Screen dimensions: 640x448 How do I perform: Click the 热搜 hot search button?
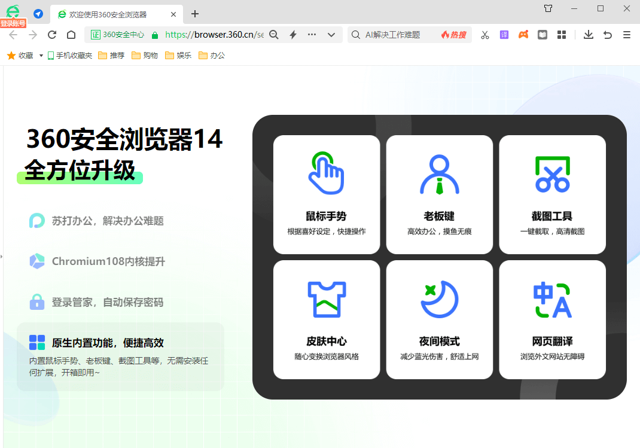coord(453,35)
